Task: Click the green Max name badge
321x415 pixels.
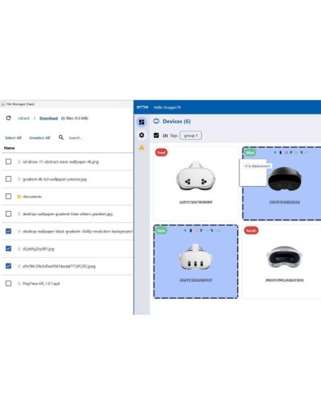Action: coord(250,153)
